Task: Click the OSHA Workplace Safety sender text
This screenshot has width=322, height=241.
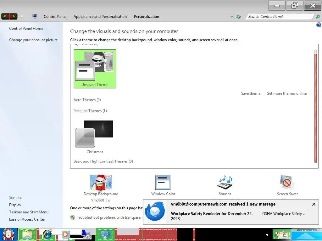Action: pos(284,214)
